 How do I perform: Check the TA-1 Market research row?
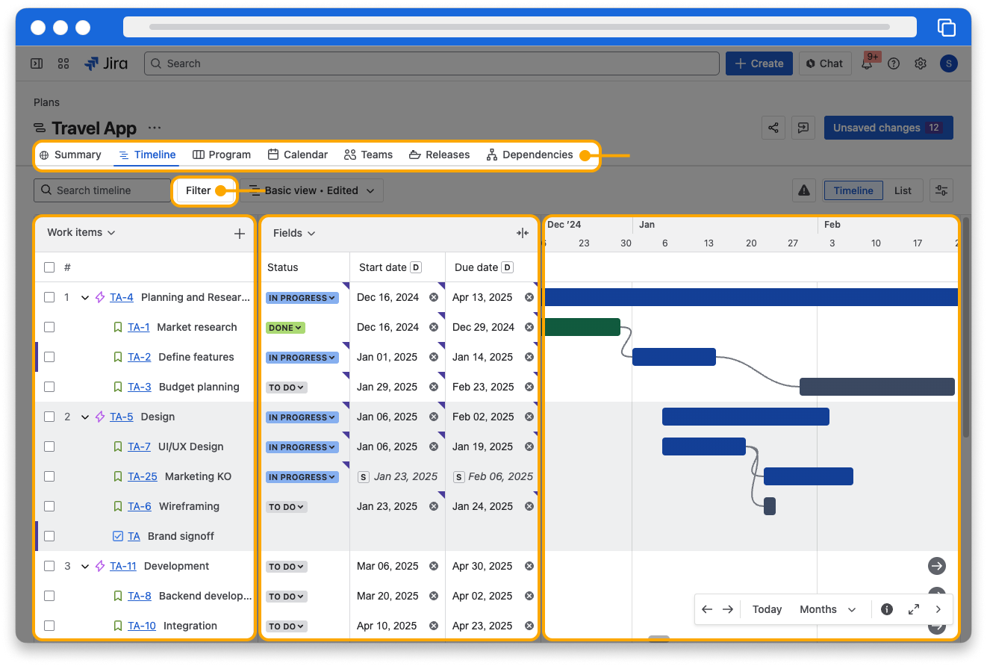[x=49, y=327]
